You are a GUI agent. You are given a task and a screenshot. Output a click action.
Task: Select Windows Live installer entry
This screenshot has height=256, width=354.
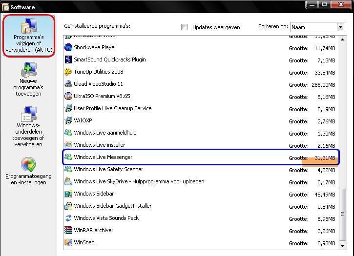click(x=201, y=144)
